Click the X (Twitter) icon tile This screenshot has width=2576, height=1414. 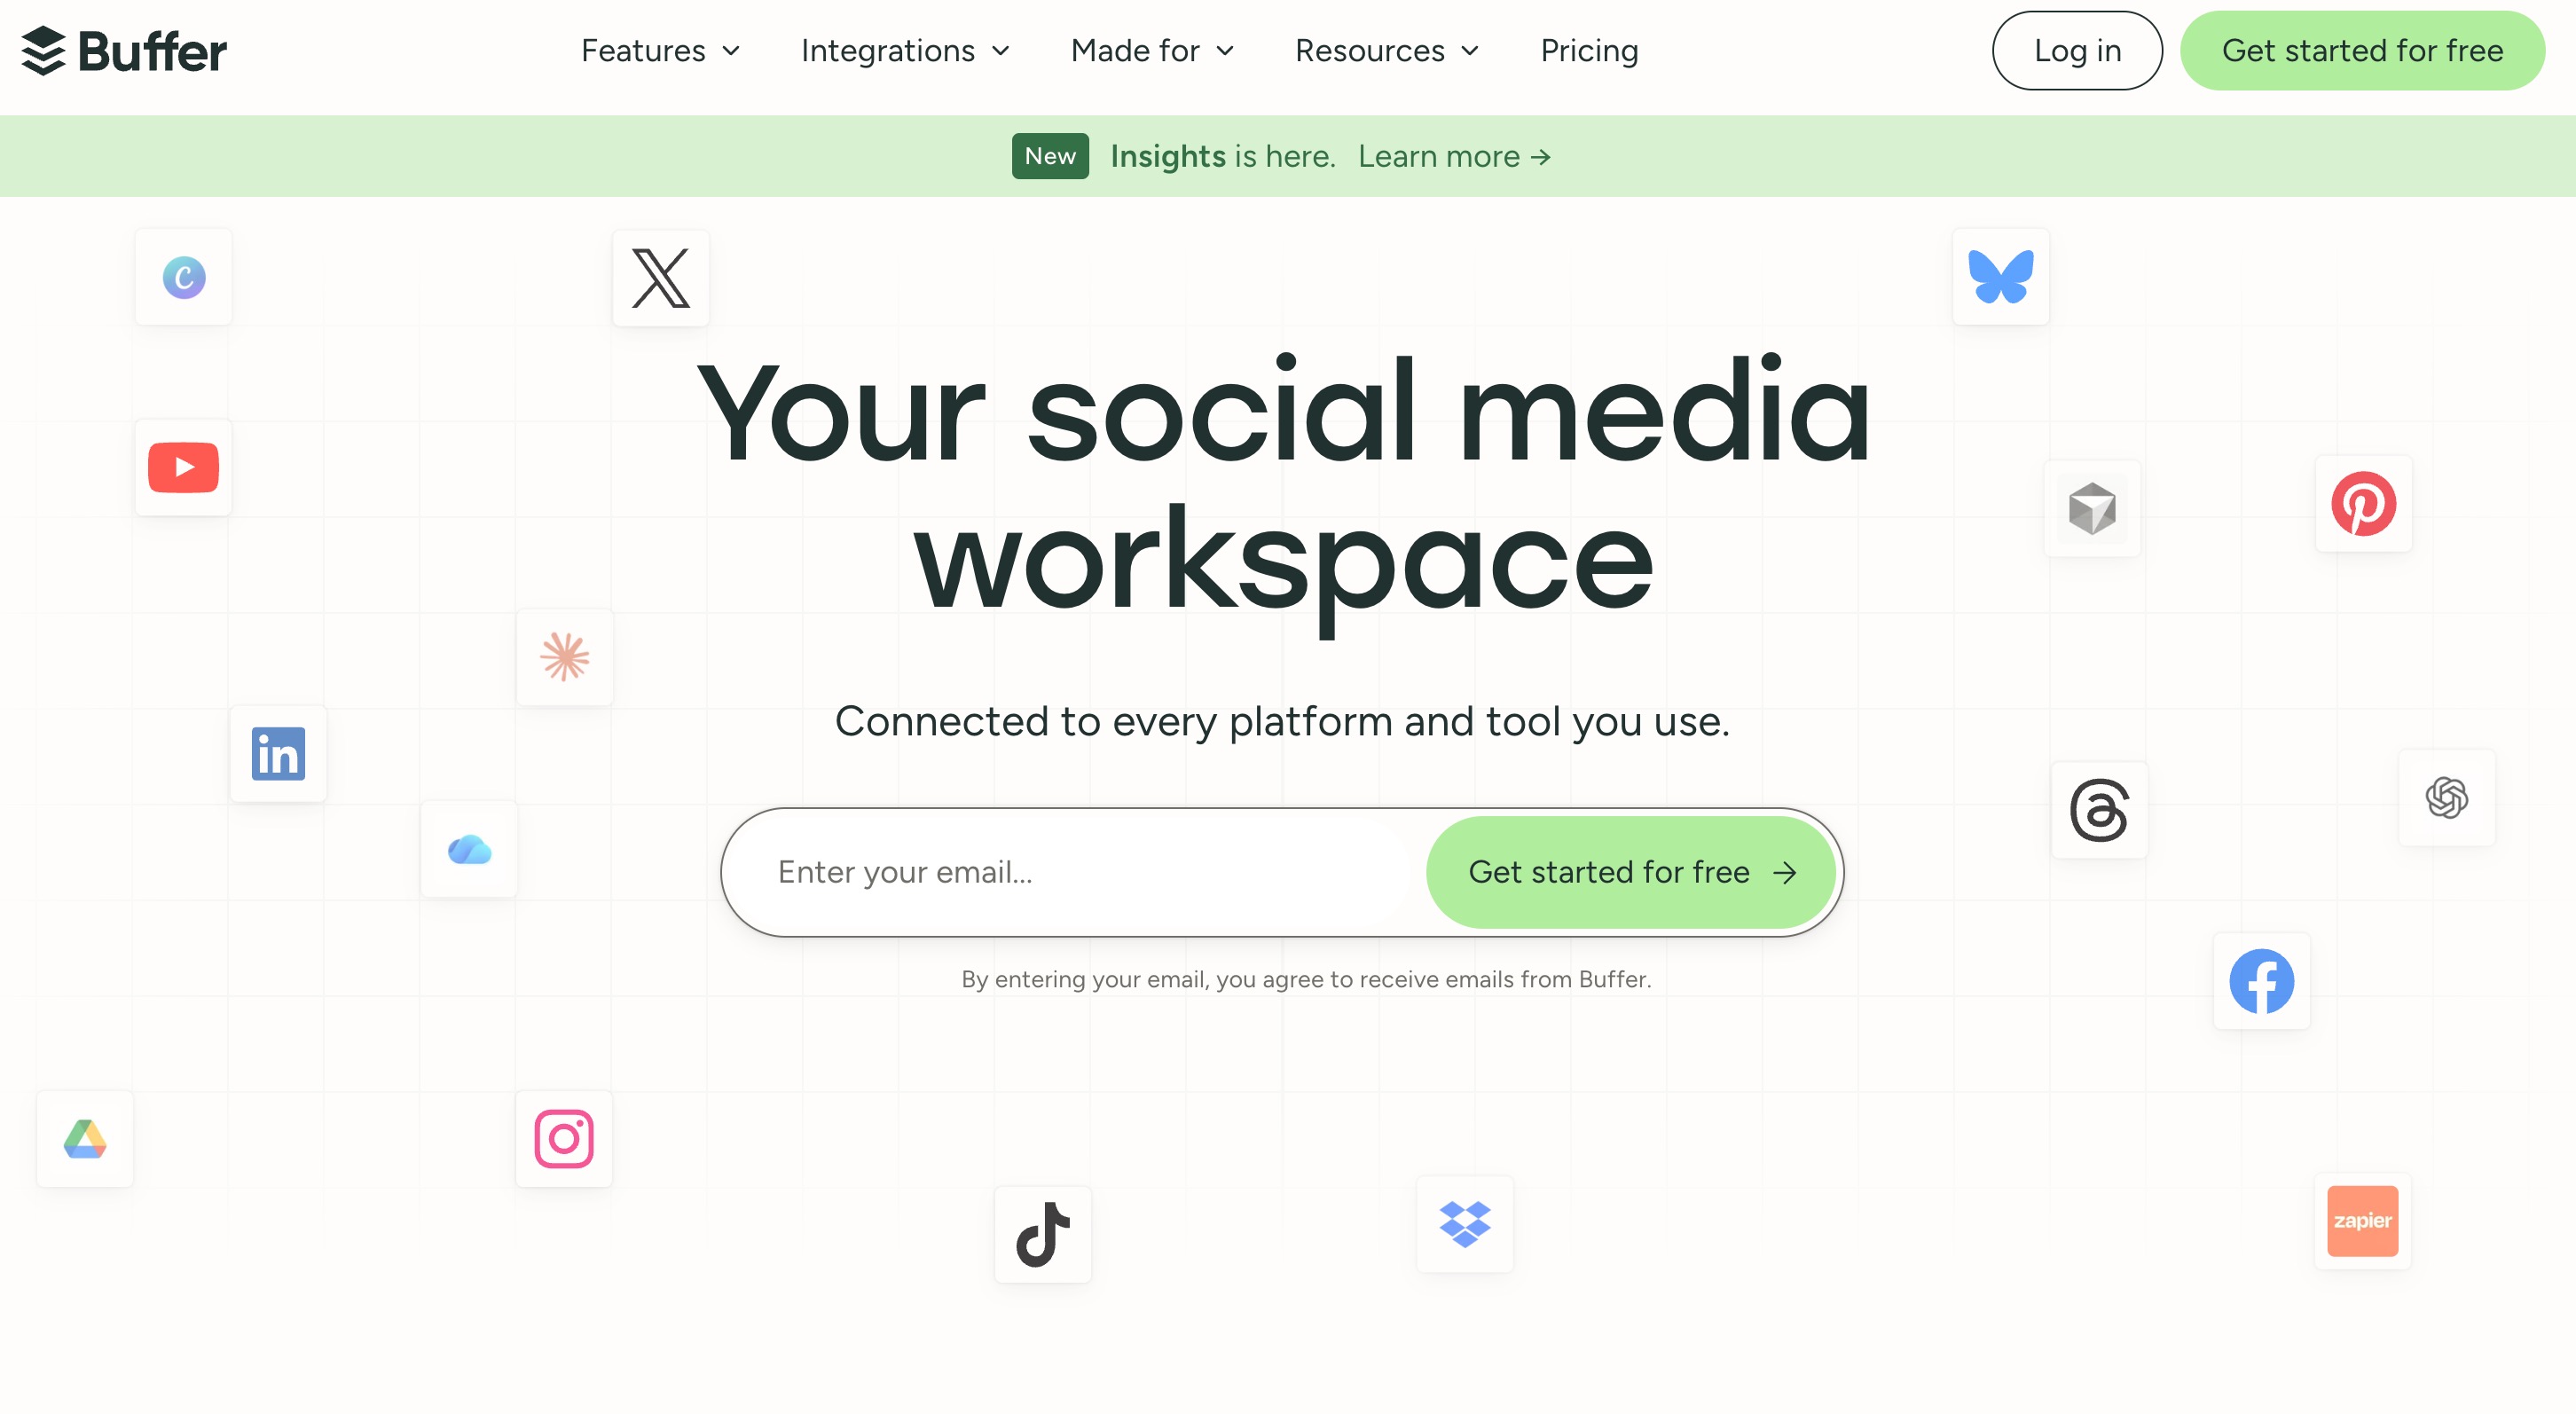pos(661,278)
